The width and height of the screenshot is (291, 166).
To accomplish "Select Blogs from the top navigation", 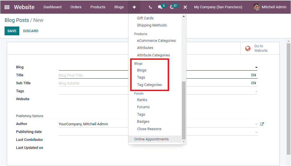I will 119,7.
